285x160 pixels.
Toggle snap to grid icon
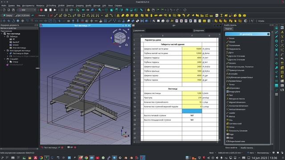277,81
